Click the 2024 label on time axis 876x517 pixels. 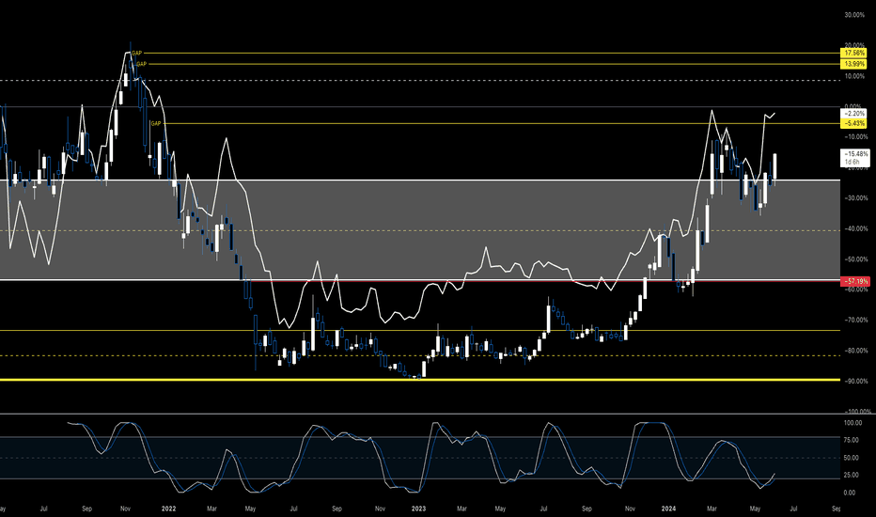coord(668,509)
